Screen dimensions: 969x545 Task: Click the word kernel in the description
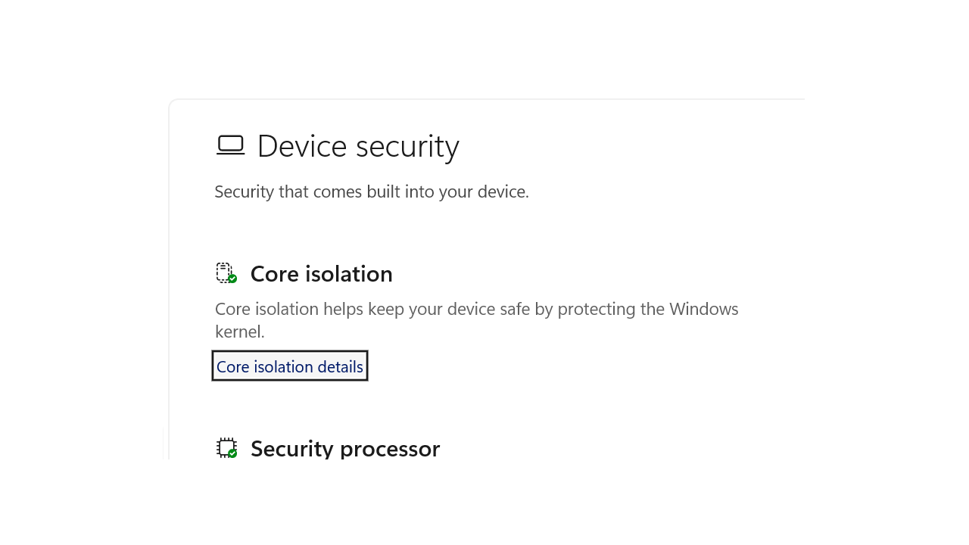click(x=237, y=331)
